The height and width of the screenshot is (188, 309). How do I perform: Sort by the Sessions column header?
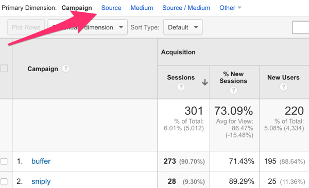click(x=181, y=77)
